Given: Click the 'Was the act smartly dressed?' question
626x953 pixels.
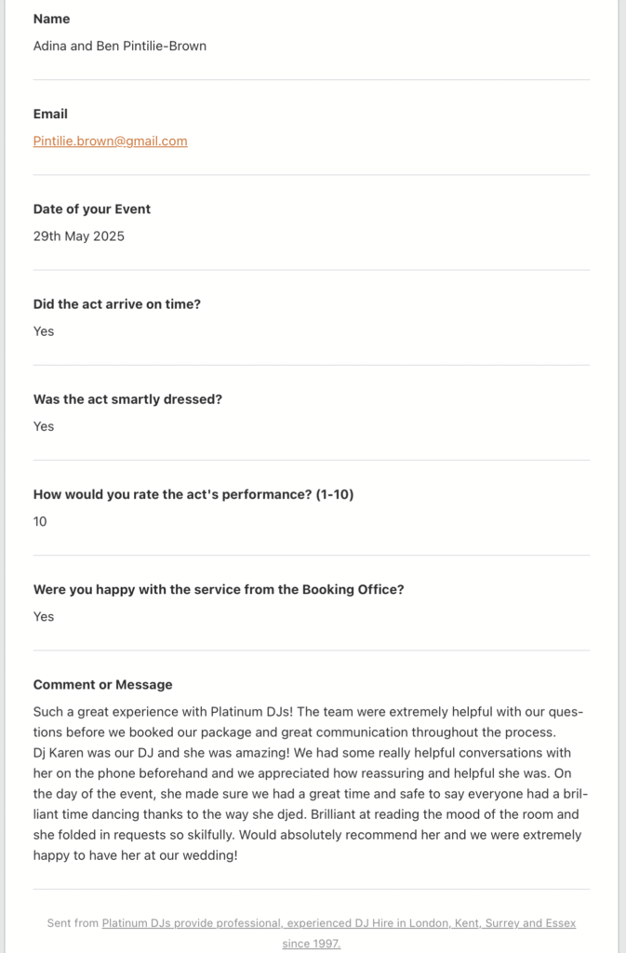Looking at the screenshot, I should pos(127,398).
